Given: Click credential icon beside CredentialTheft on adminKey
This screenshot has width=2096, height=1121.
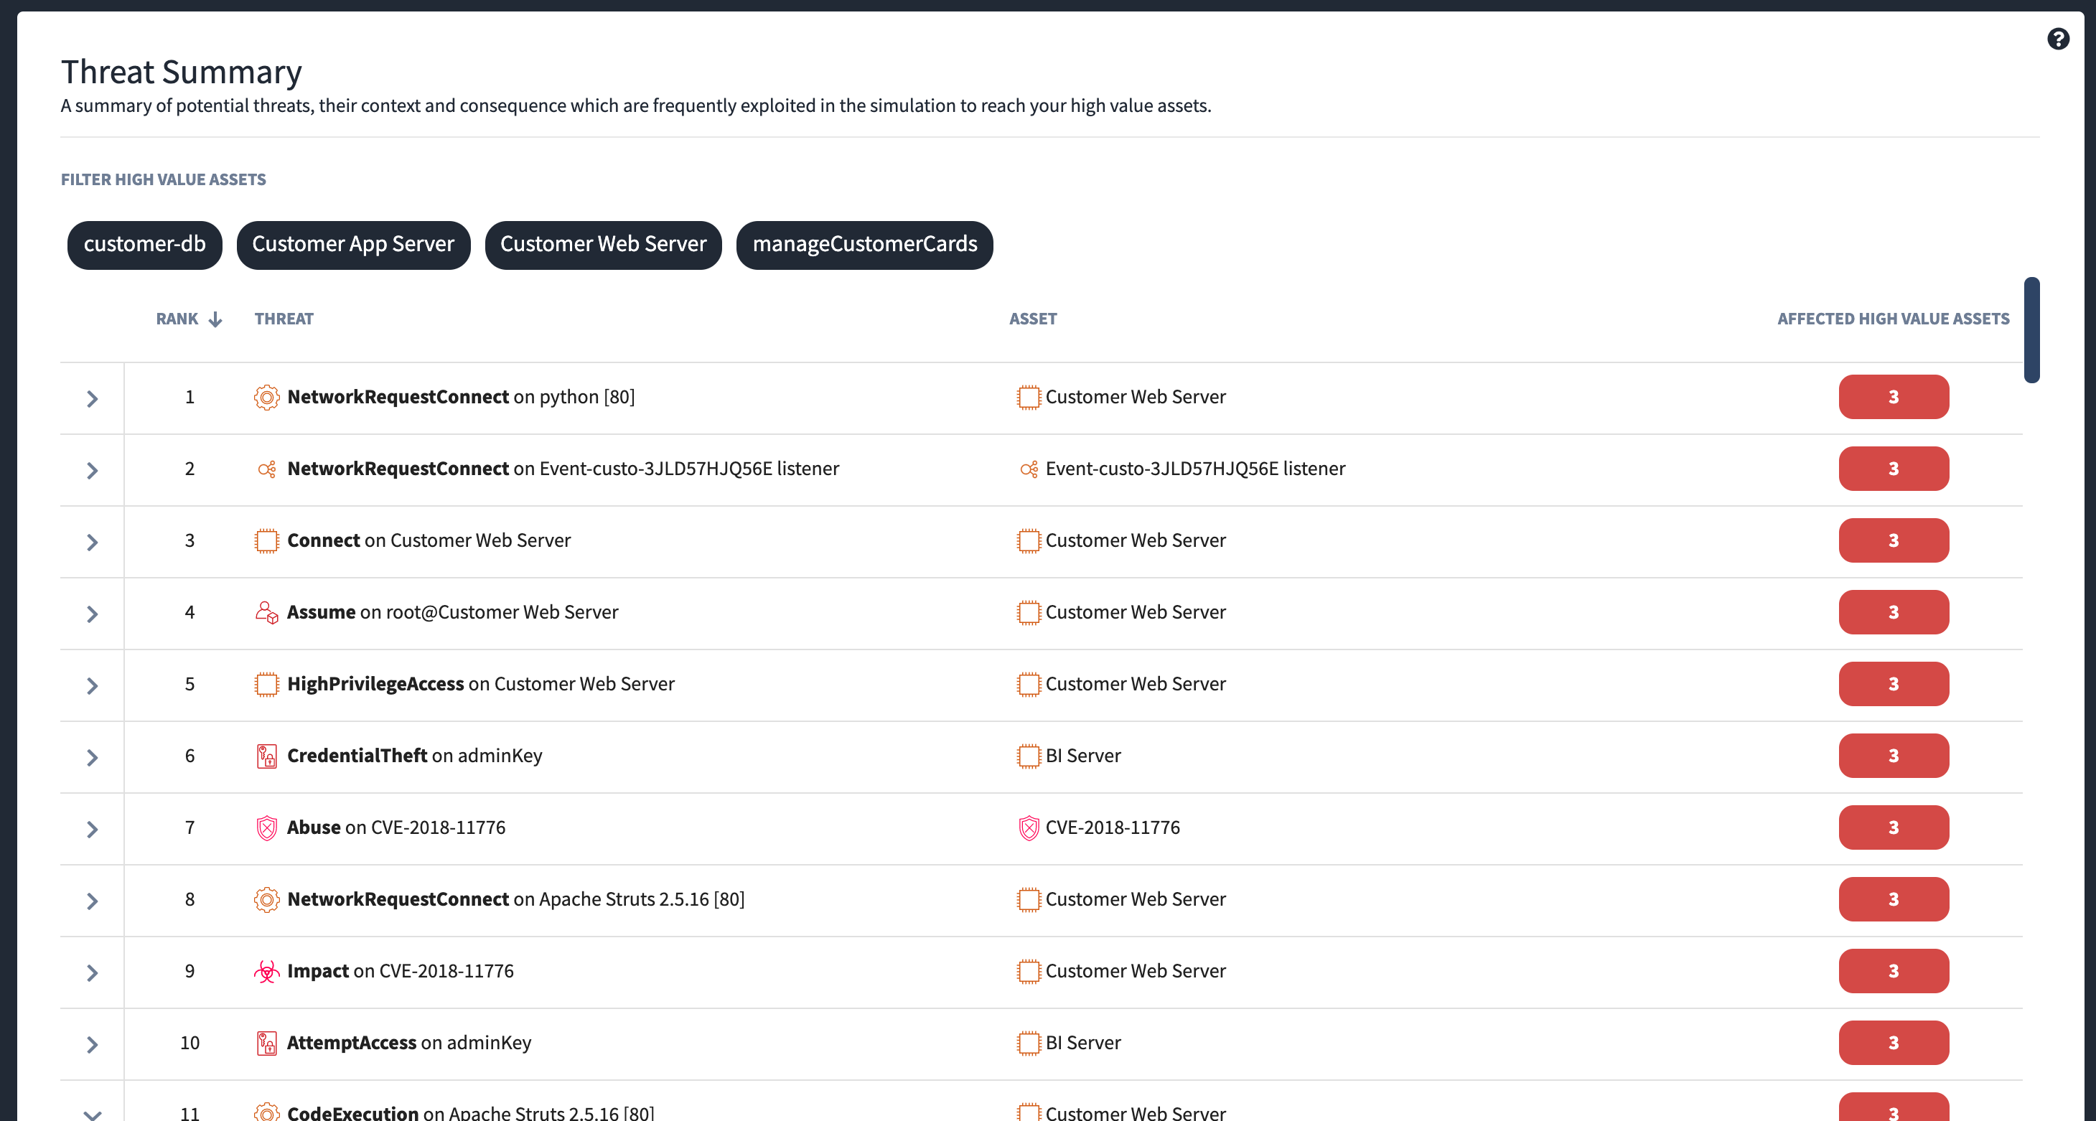Looking at the screenshot, I should (266, 756).
